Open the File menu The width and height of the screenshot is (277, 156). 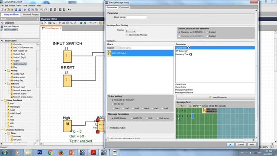[2, 6]
